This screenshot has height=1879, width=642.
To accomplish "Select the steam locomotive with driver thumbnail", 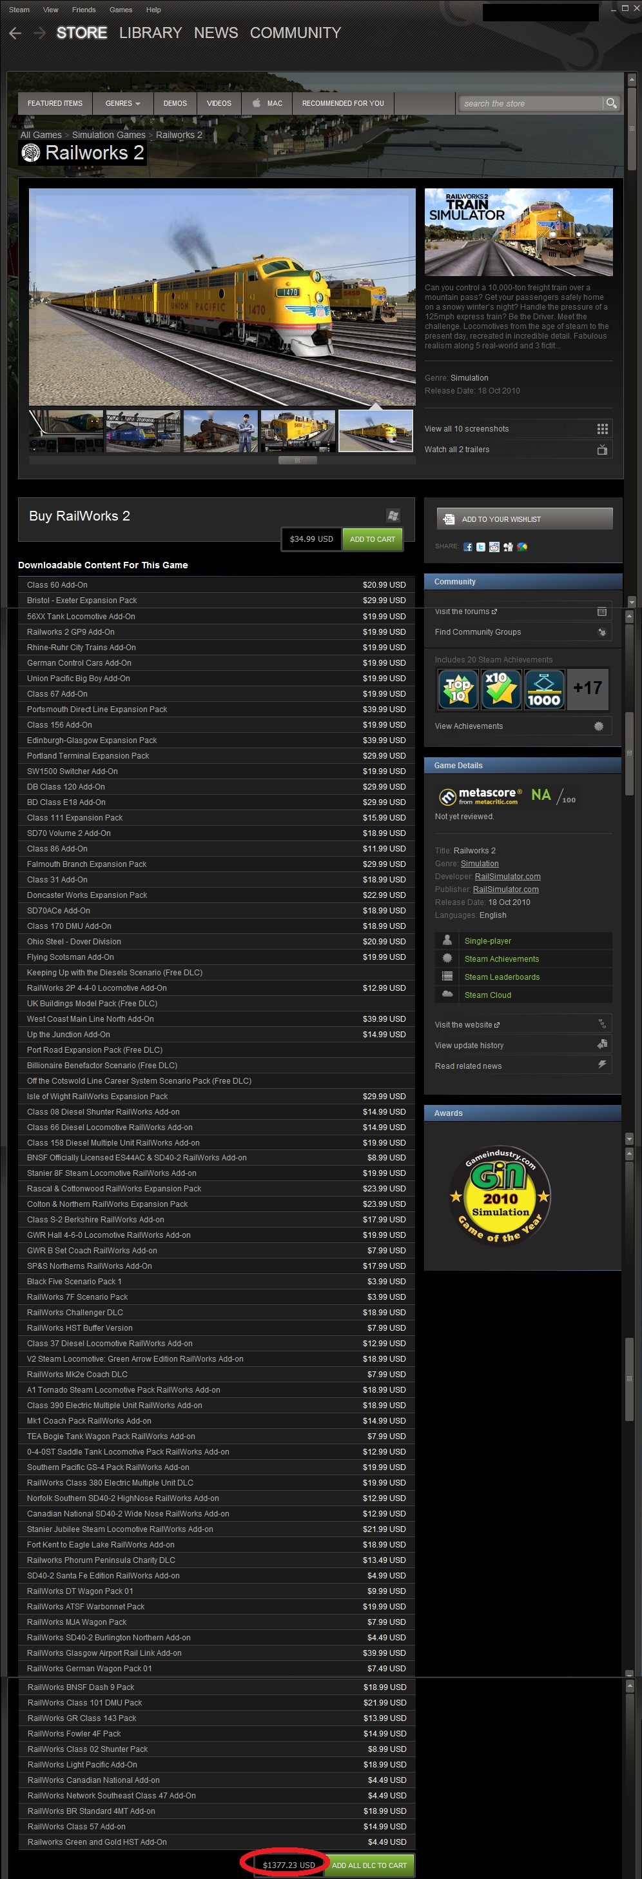I will 221,431.
